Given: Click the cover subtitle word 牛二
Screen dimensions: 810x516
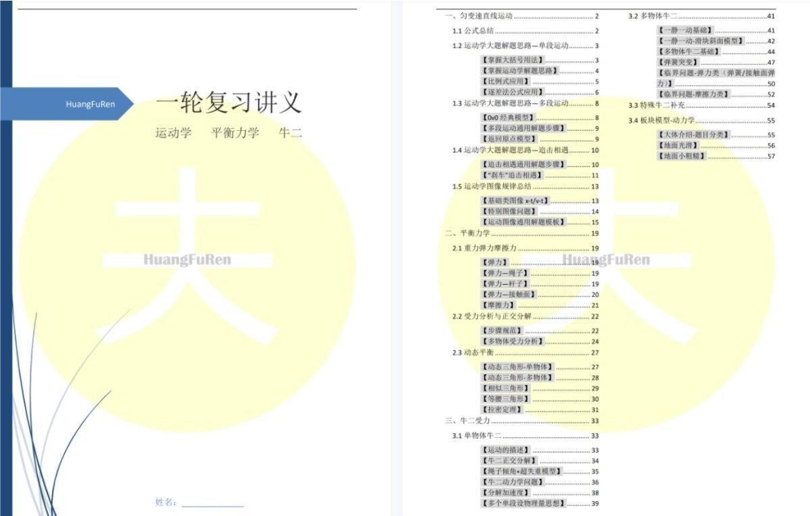Looking at the screenshot, I should point(290,133).
